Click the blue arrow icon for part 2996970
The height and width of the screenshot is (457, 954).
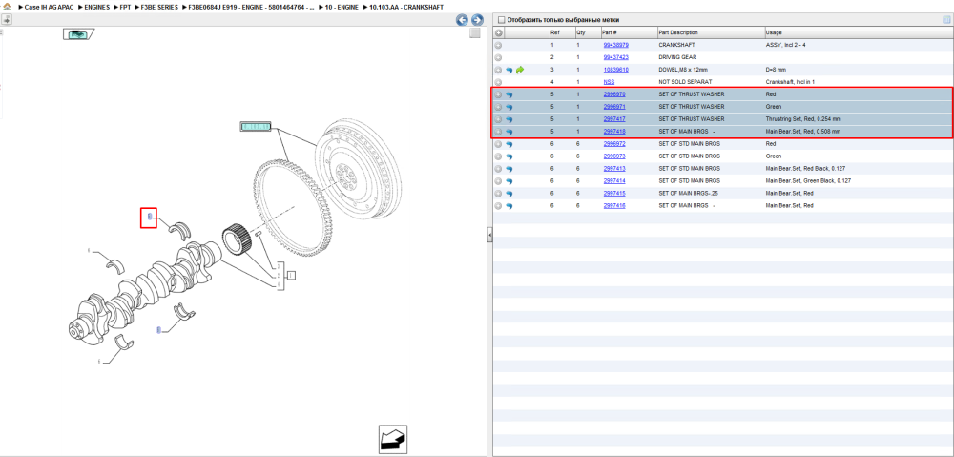(x=509, y=94)
